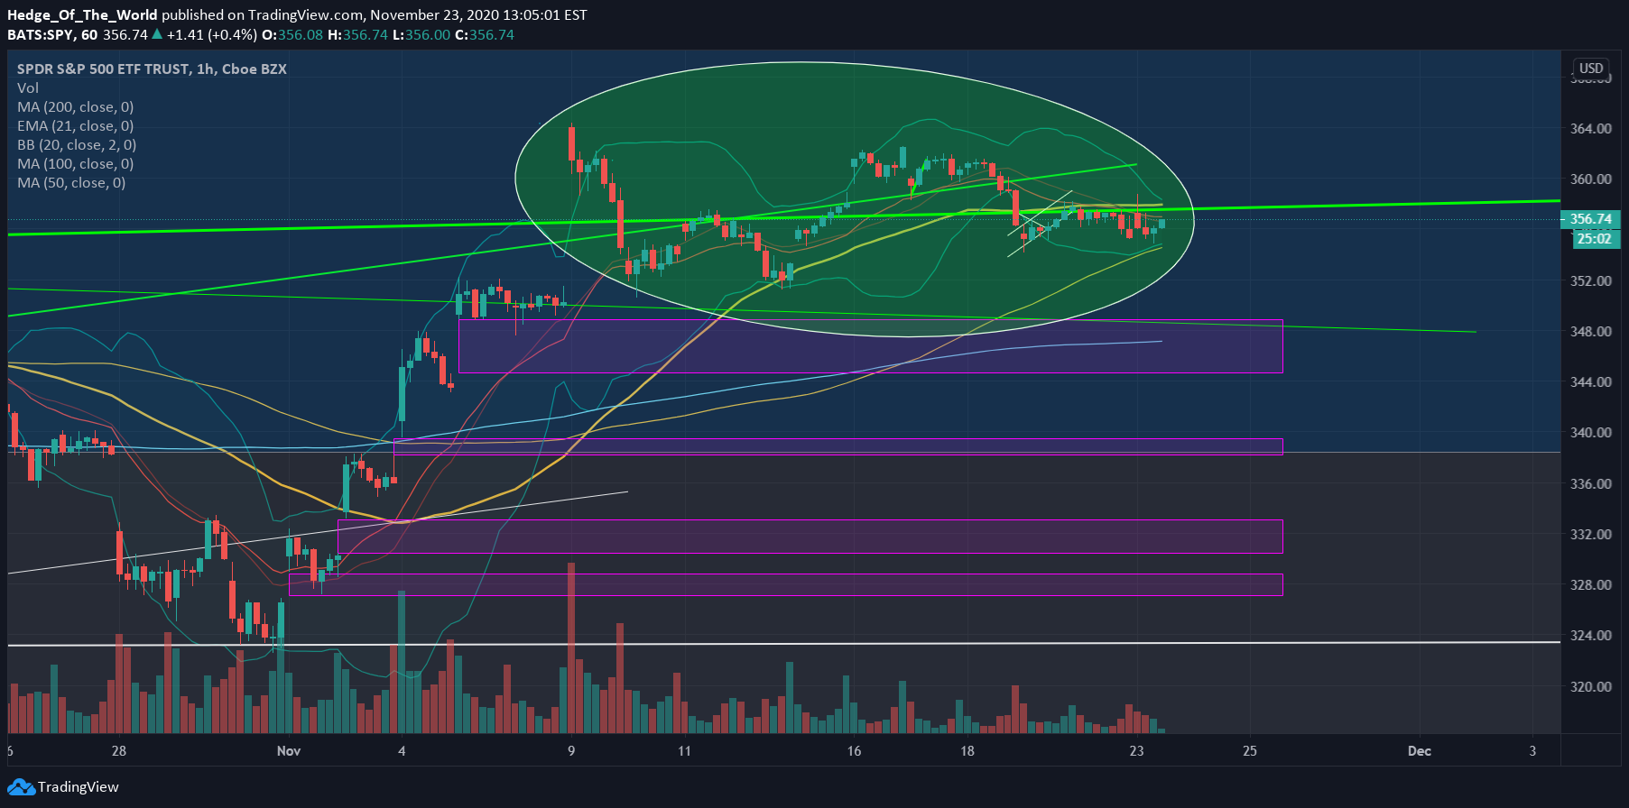This screenshot has height=808, width=1629.
Task: Click the Vol indicator label
Action: click(x=28, y=88)
